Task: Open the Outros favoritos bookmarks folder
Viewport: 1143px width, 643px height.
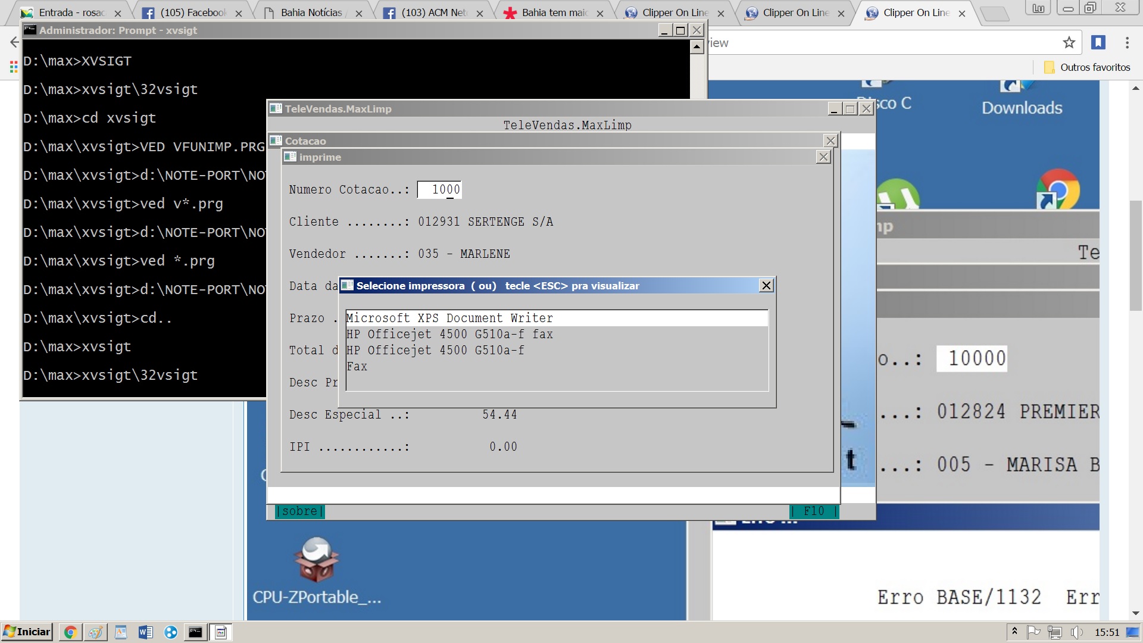Action: 1087,67
